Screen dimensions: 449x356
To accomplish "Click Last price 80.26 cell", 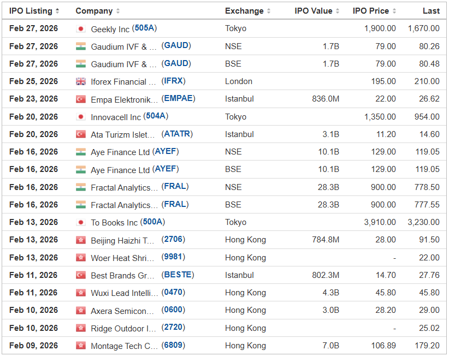I will (x=429, y=46).
